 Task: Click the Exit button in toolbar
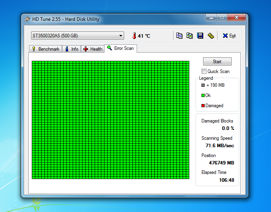(229, 36)
